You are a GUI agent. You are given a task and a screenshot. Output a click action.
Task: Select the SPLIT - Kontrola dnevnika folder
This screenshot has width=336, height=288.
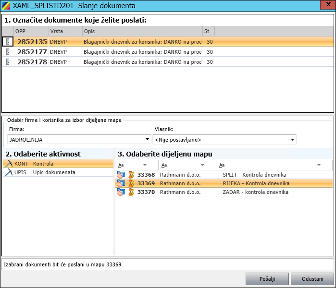(x=254, y=175)
